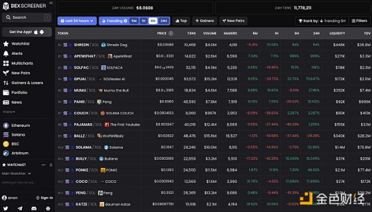Screen dimensions: 372x212
Task: Open the SOLPAC/SOL pair row
Action: (x=214, y=68)
